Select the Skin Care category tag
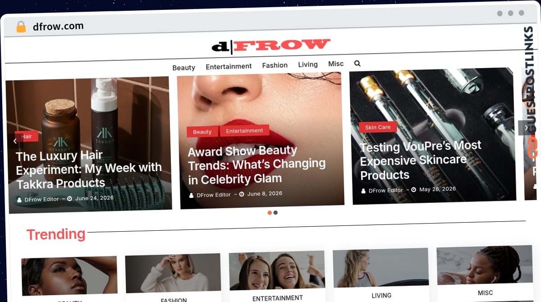Screen dimensions: 541x302 click(378, 127)
